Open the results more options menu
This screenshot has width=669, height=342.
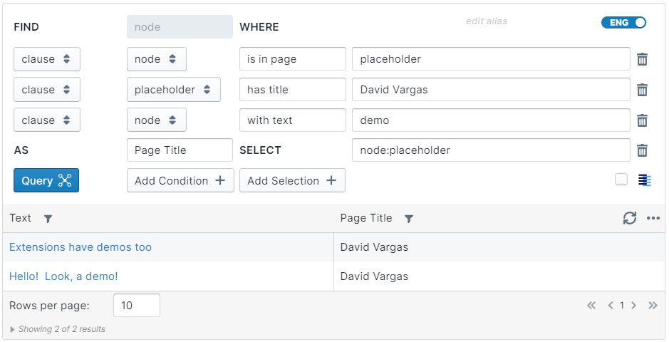653,219
